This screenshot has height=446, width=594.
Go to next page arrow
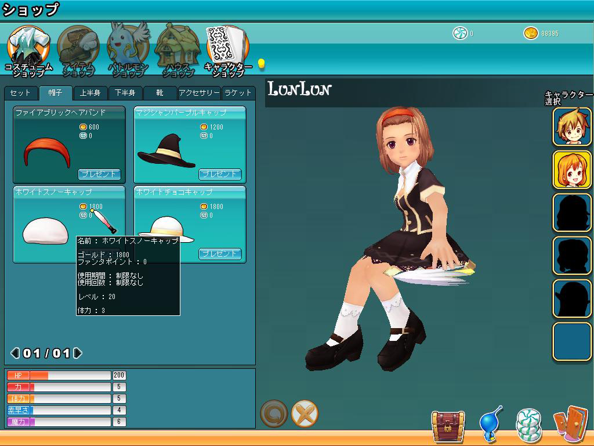click(x=78, y=353)
